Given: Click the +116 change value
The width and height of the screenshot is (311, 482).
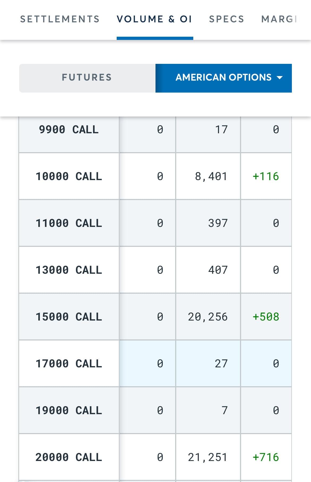Looking at the screenshot, I should click(x=266, y=176).
